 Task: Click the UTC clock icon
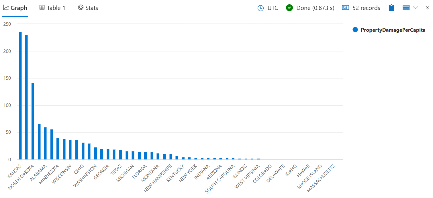pos(260,8)
